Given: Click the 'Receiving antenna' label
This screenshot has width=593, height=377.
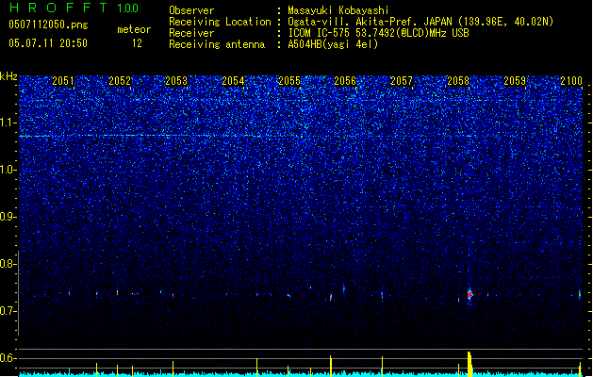Looking at the screenshot, I should [217, 44].
